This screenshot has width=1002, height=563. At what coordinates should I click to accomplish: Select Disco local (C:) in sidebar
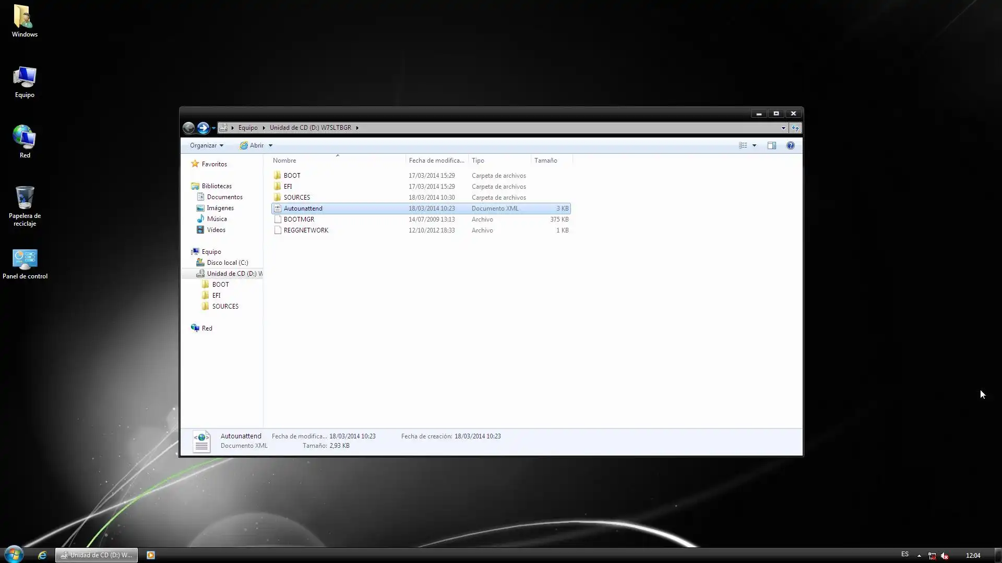point(227,263)
